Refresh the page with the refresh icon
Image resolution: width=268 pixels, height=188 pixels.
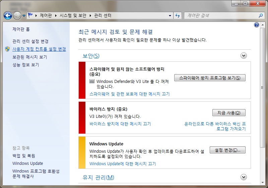[178, 16]
